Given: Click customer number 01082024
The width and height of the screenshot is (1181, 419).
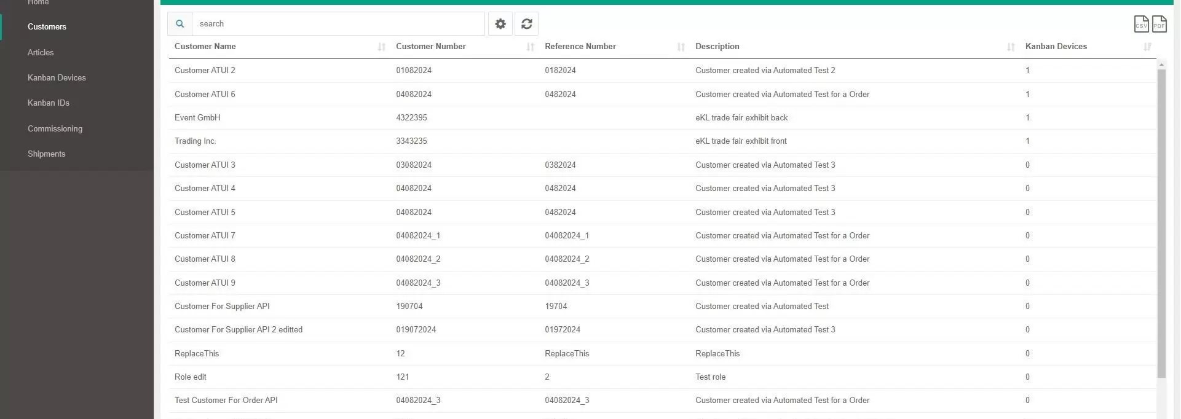Looking at the screenshot, I should point(414,71).
